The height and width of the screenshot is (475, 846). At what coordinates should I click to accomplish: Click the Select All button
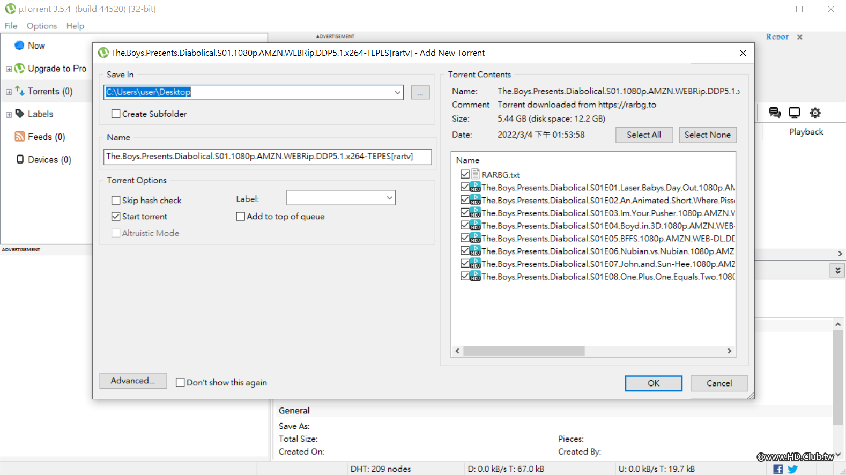644,135
